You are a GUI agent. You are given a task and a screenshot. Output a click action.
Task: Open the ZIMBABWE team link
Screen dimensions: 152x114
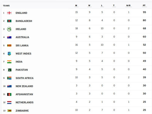22,111
